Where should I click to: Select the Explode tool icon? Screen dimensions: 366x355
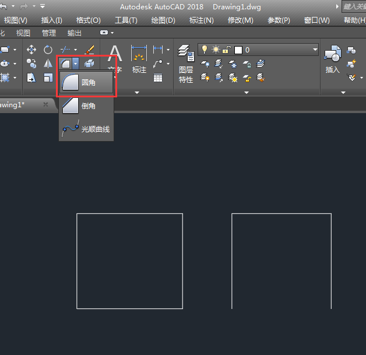89,64
